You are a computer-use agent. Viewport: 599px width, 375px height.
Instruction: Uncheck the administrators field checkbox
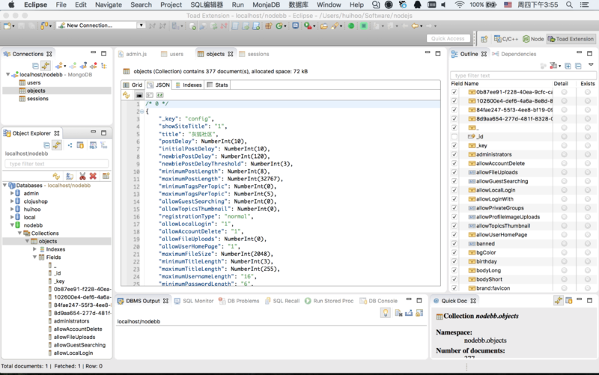[454, 154]
